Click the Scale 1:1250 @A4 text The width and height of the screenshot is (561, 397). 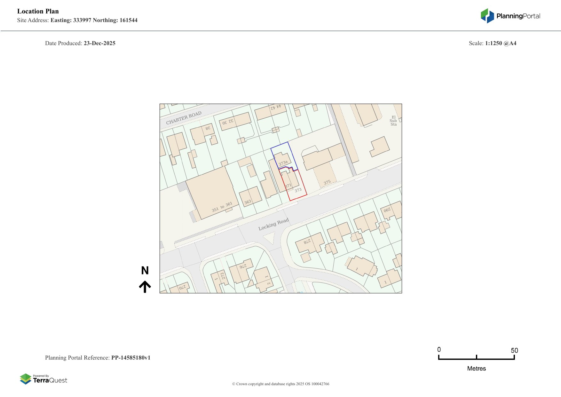492,43
